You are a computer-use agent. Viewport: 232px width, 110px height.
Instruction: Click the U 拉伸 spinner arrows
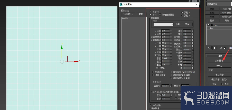click(x=171, y=43)
